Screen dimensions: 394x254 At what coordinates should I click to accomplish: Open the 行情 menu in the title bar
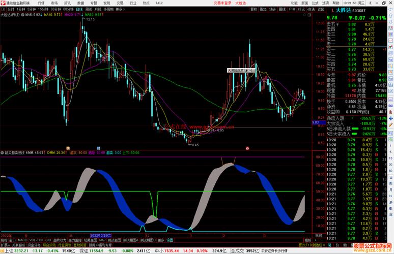click(x=41, y=3)
